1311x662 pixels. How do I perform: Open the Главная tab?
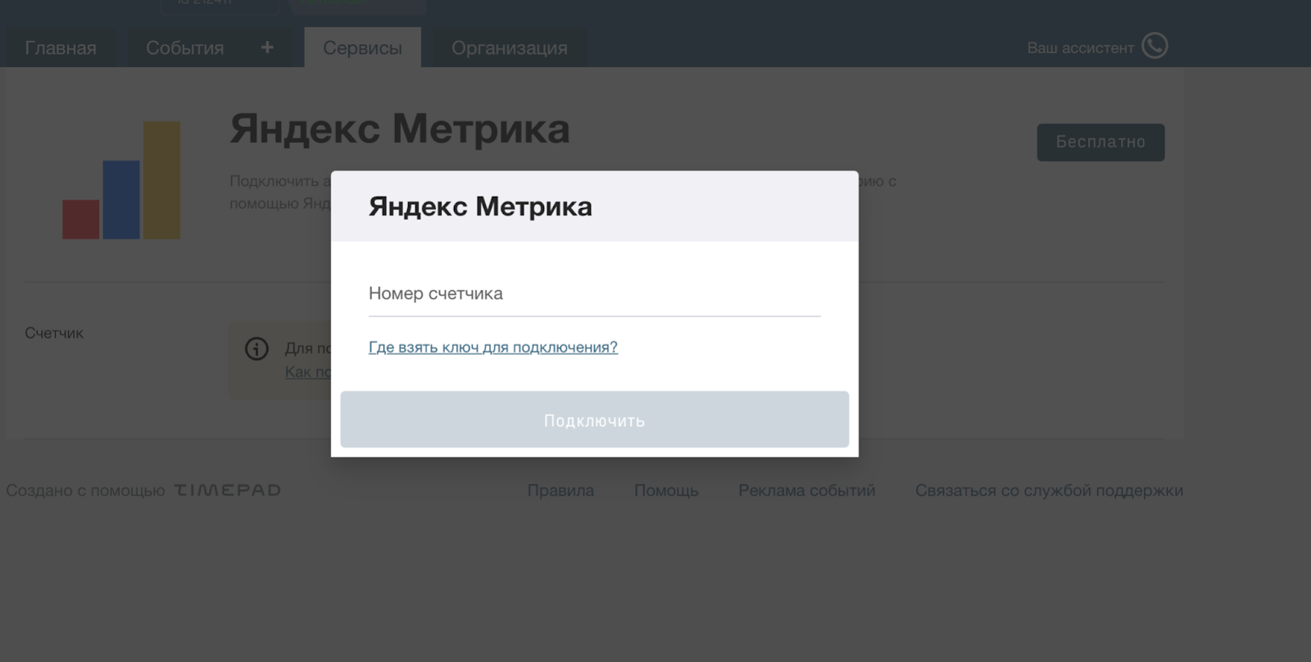click(x=61, y=48)
